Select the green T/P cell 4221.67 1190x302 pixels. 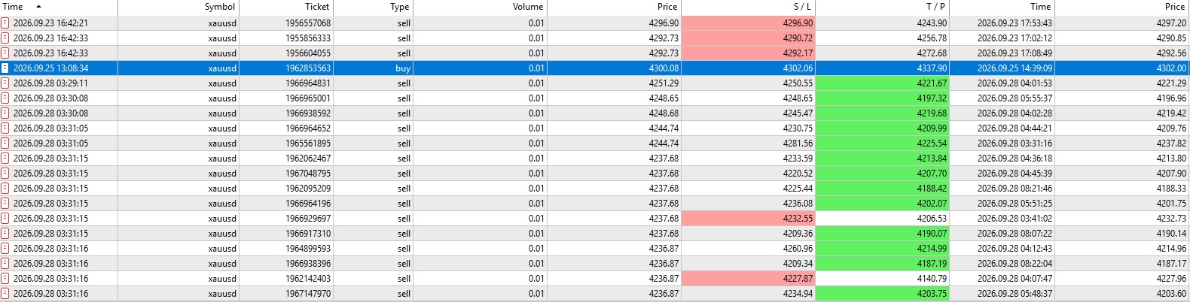coord(882,83)
